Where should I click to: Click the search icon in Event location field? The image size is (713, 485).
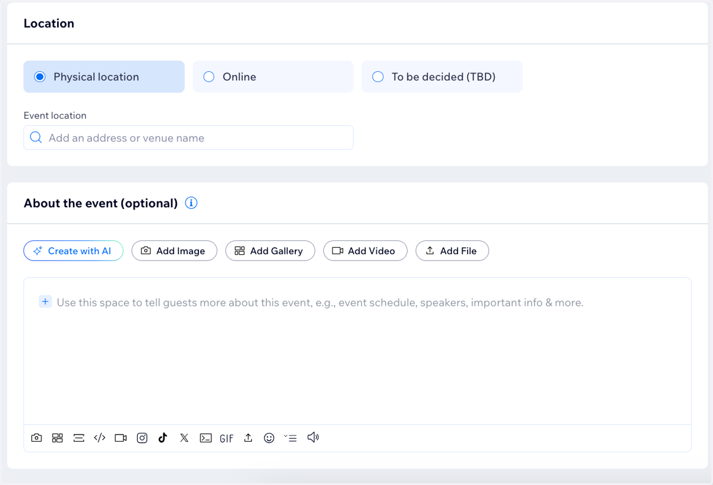(36, 138)
